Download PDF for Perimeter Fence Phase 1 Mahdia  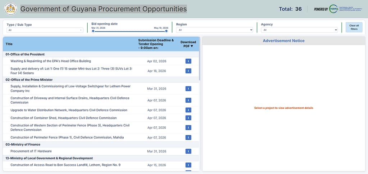pyautogui.click(x=188, y=137)
